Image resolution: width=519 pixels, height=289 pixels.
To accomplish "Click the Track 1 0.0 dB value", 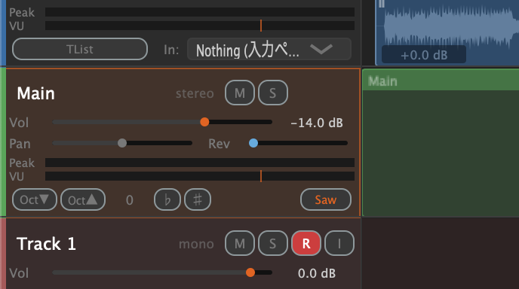I will (x=317, y=273).
